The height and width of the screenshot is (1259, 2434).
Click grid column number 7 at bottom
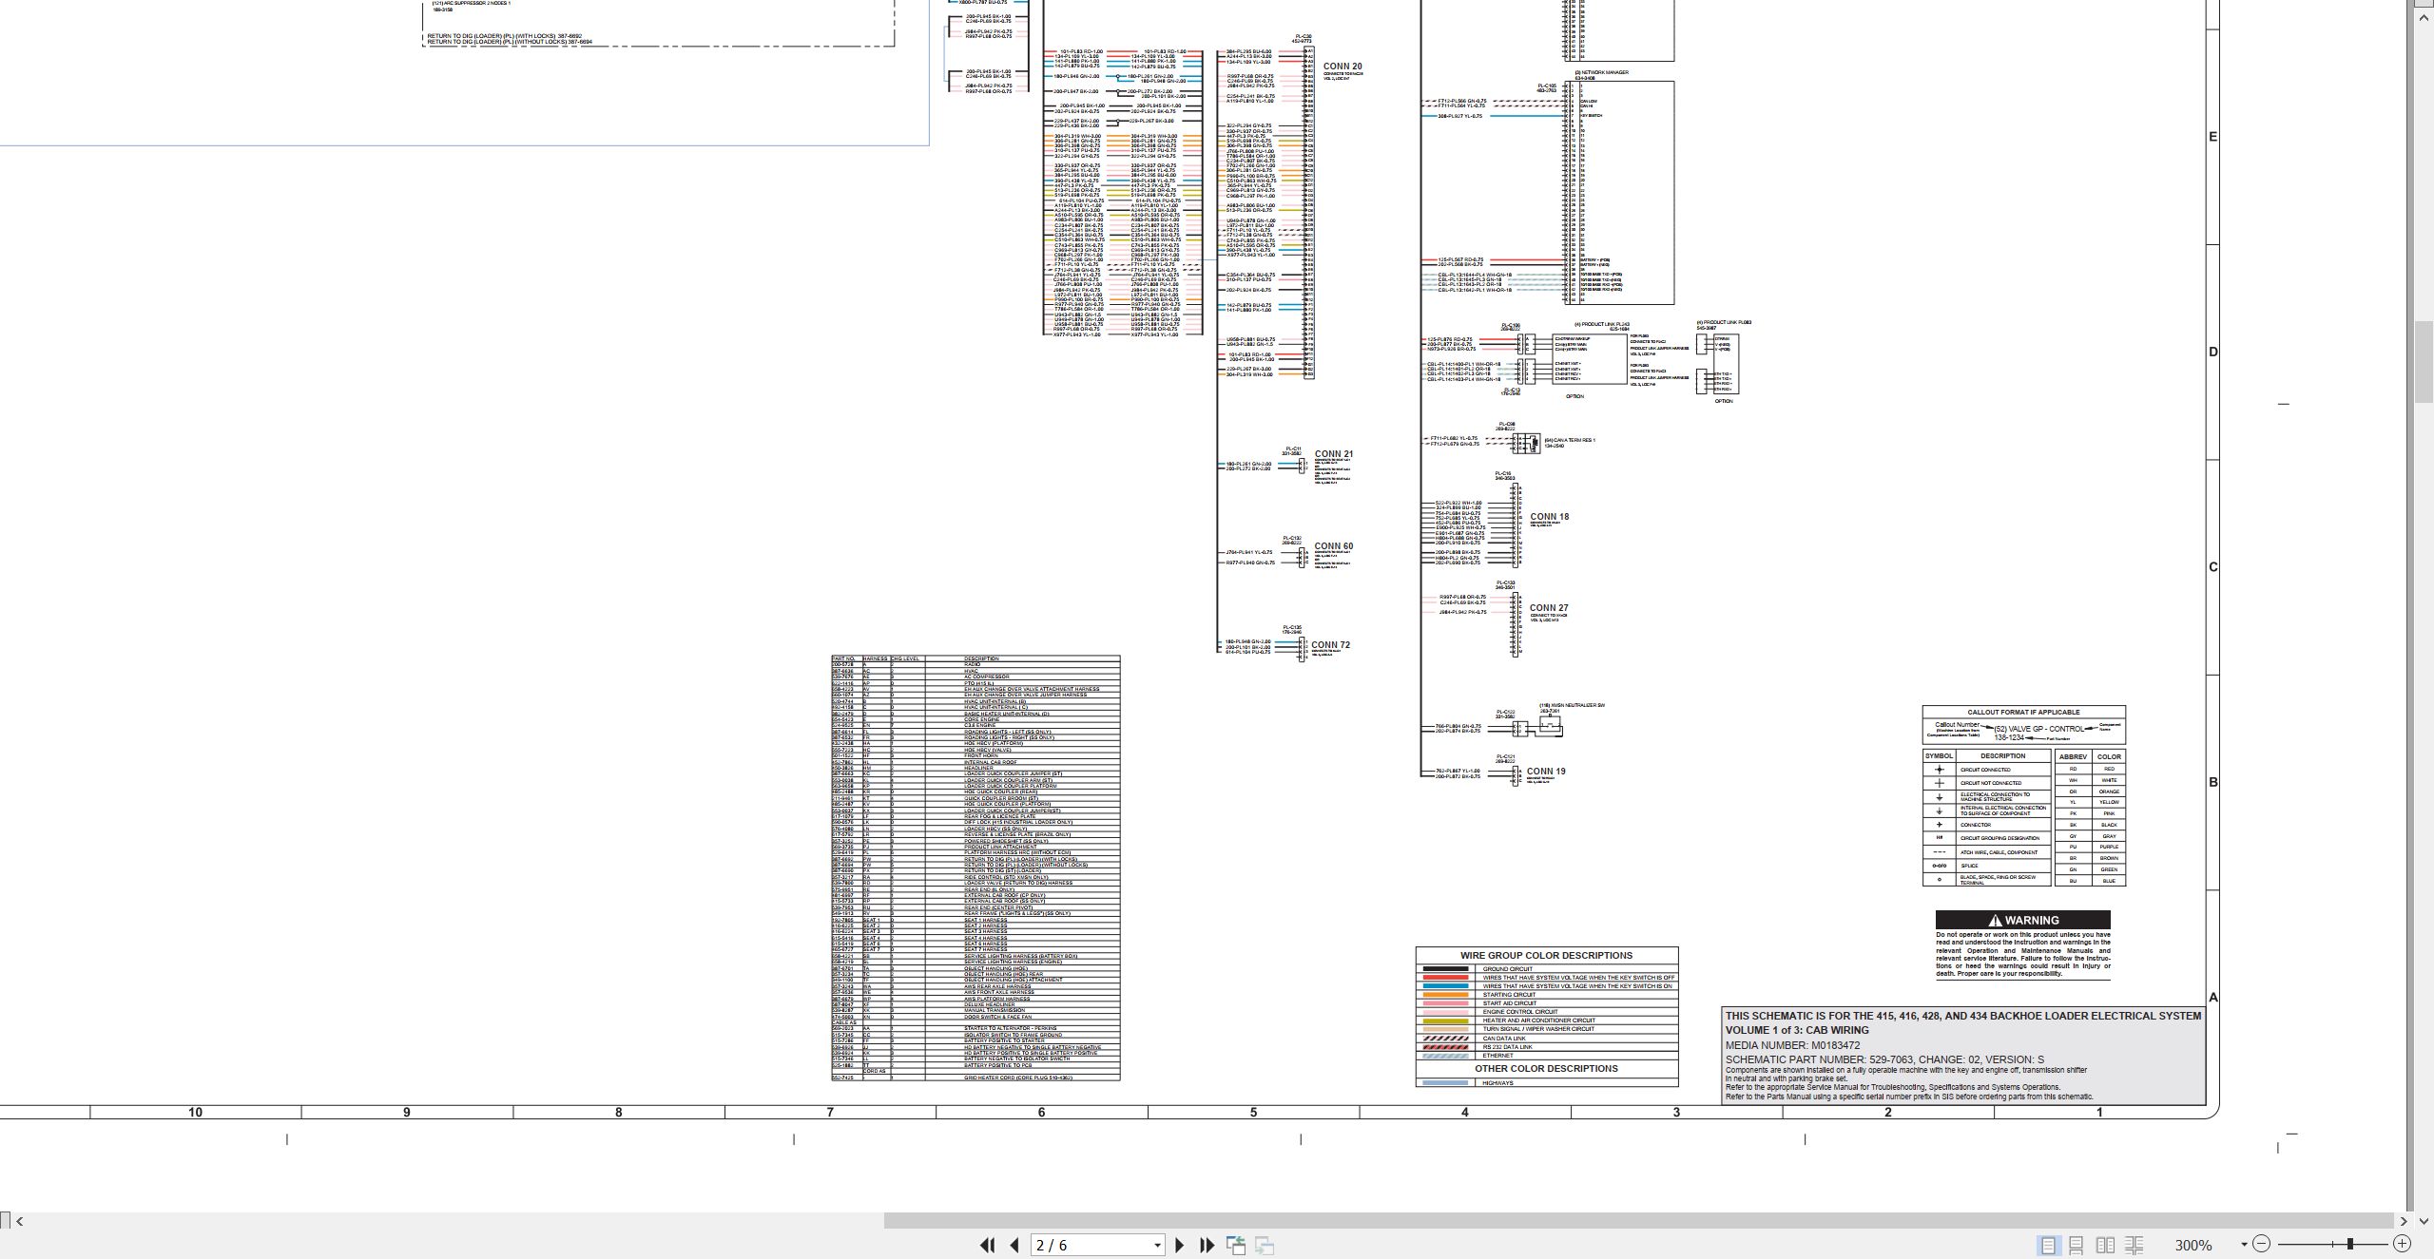pos(830,1113)
